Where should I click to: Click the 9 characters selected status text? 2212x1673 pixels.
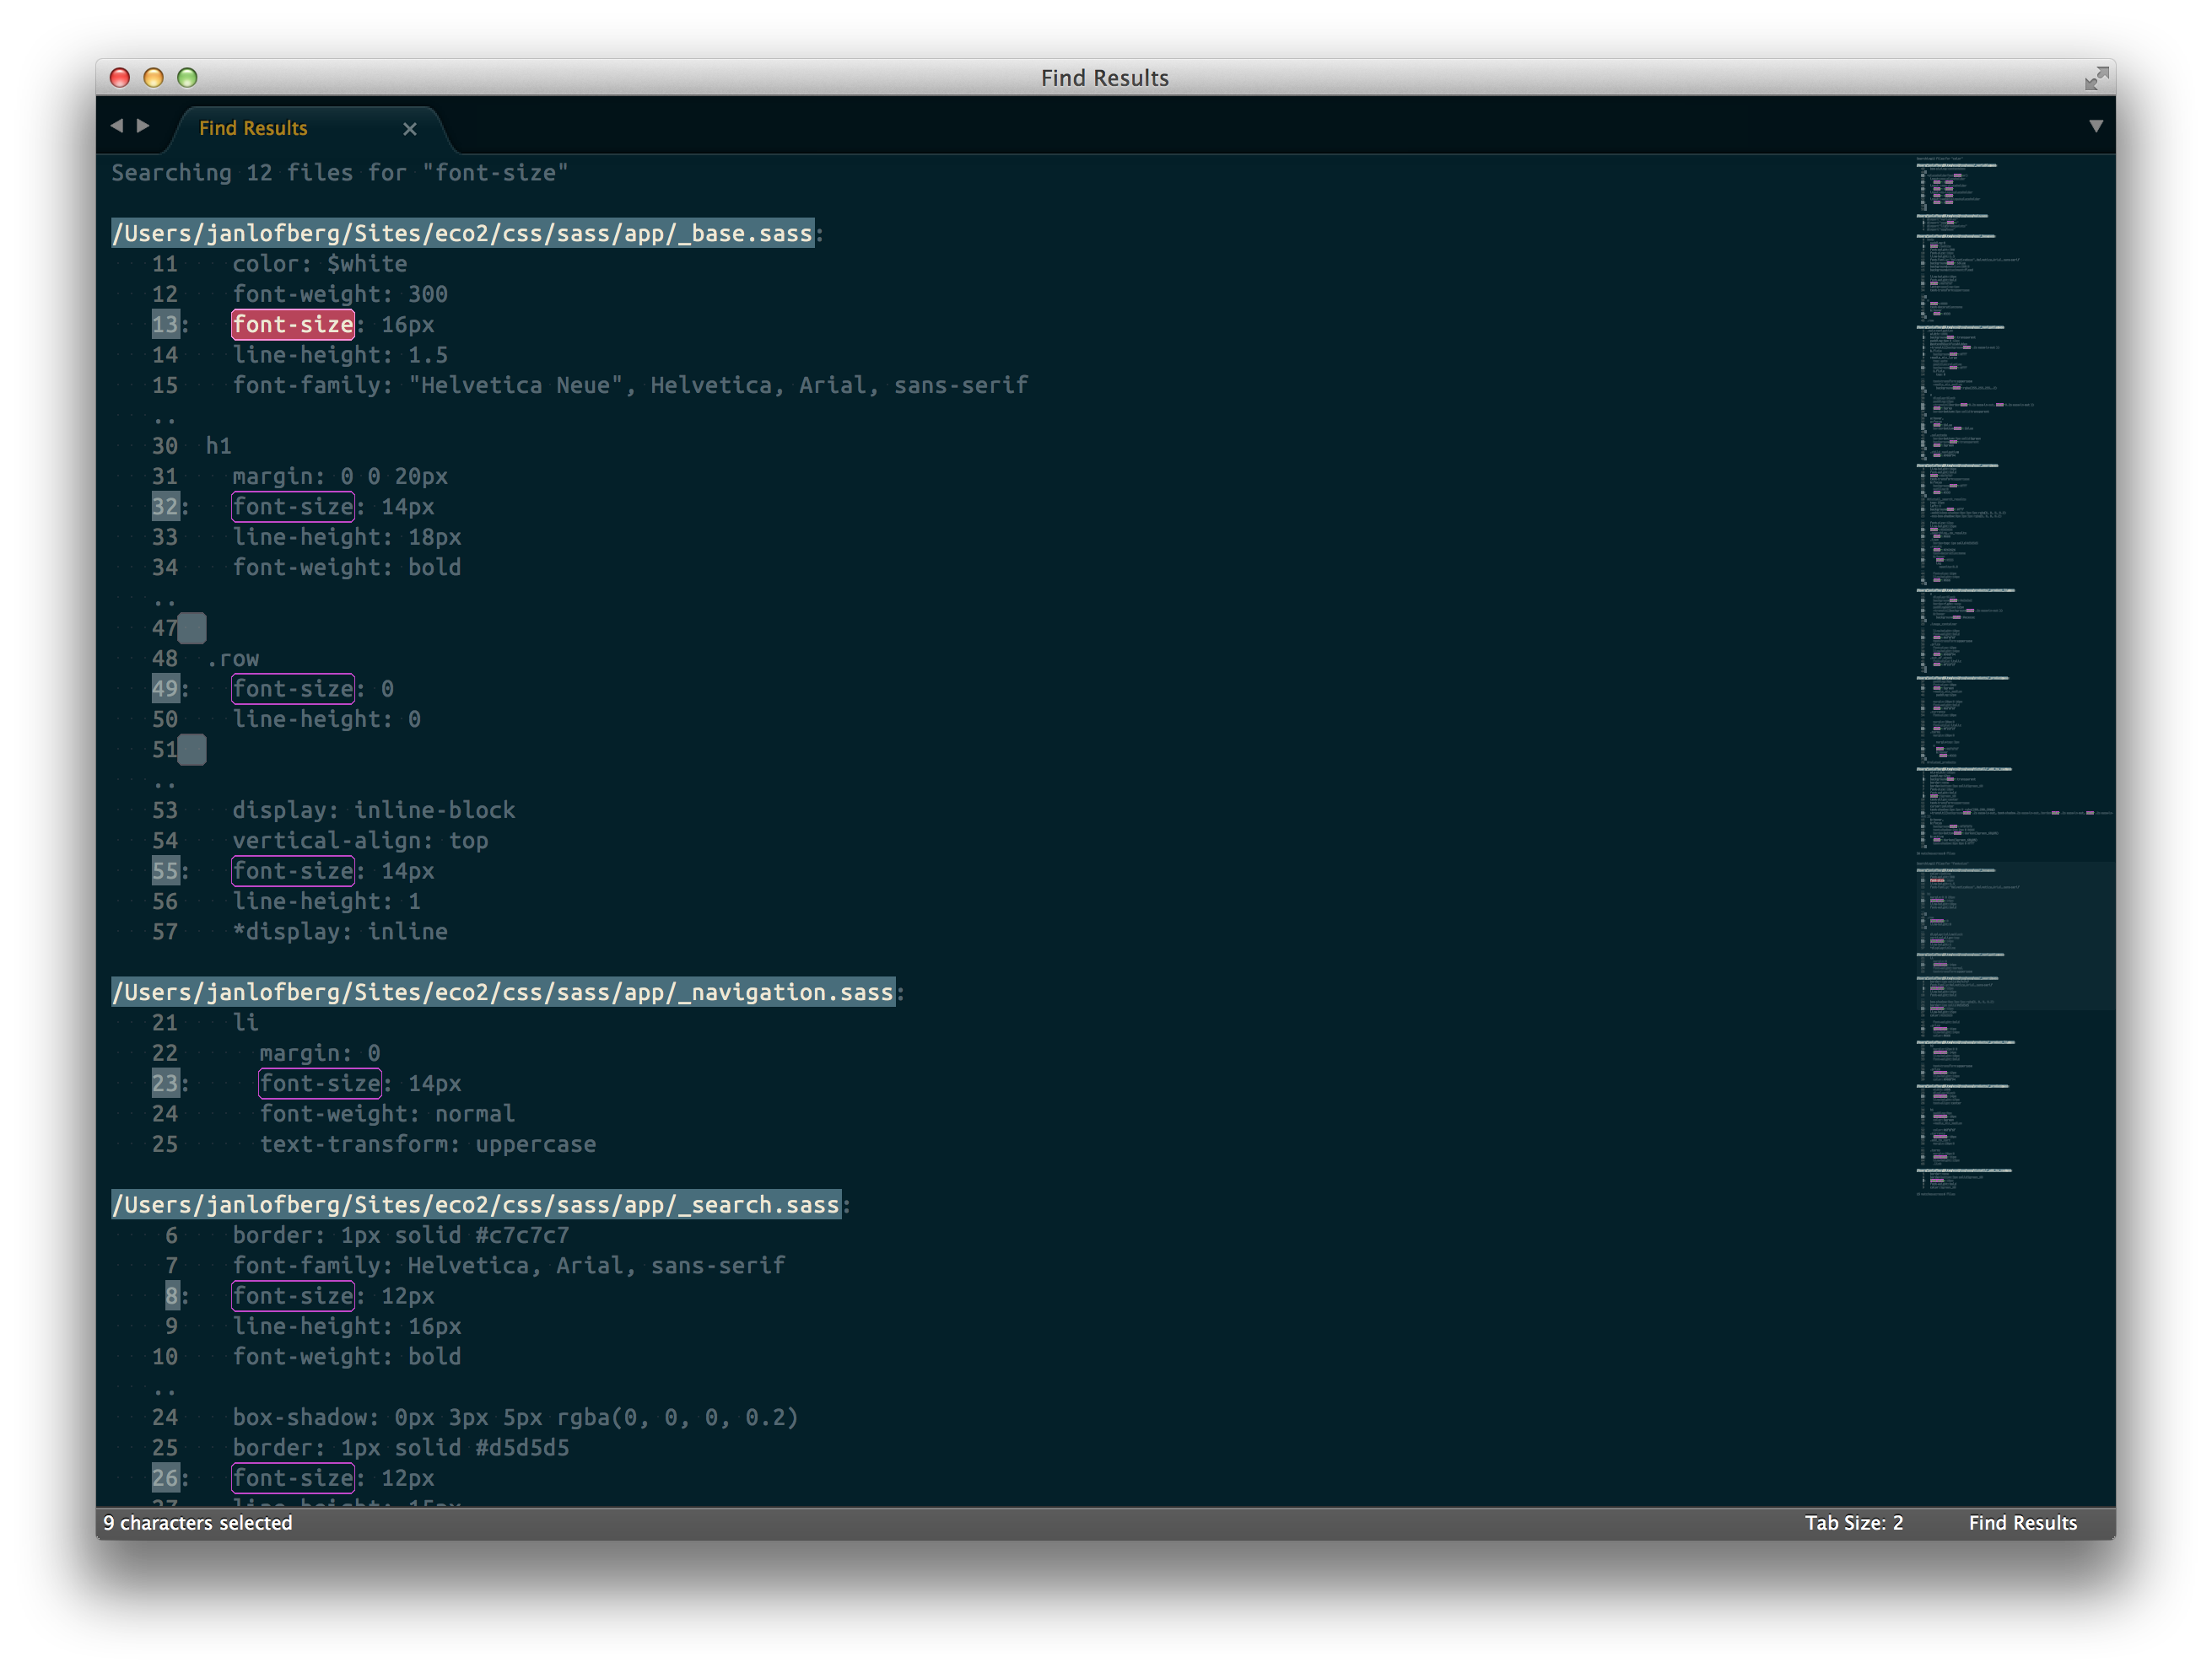tap(198, 1522)
